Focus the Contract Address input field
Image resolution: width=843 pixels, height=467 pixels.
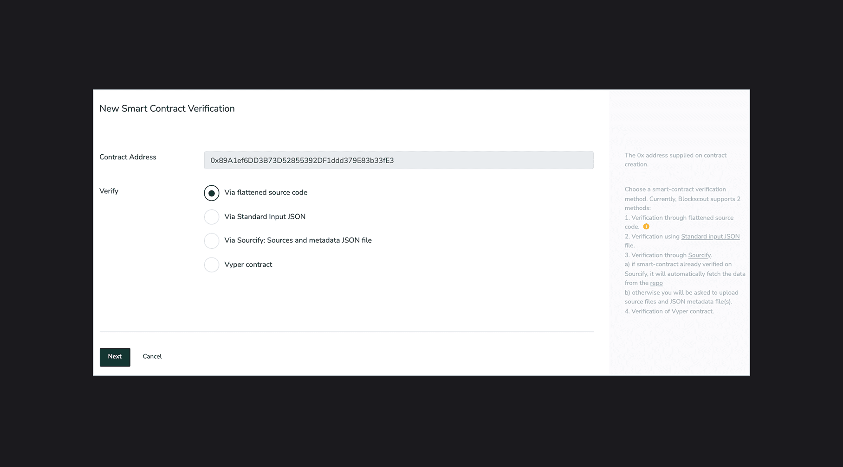click(x=398, y=160)
